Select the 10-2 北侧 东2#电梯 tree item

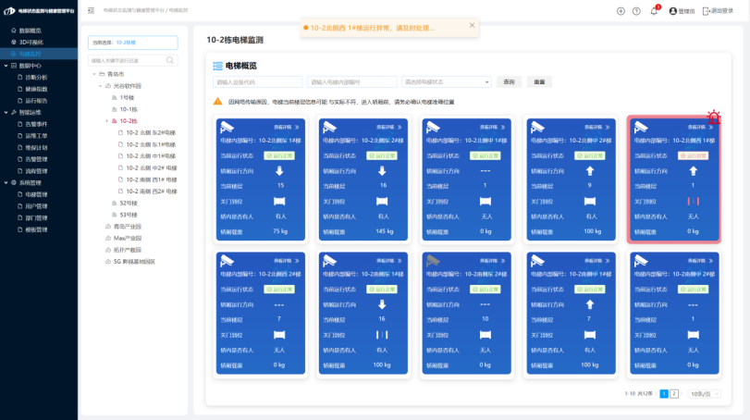(150, 132)
